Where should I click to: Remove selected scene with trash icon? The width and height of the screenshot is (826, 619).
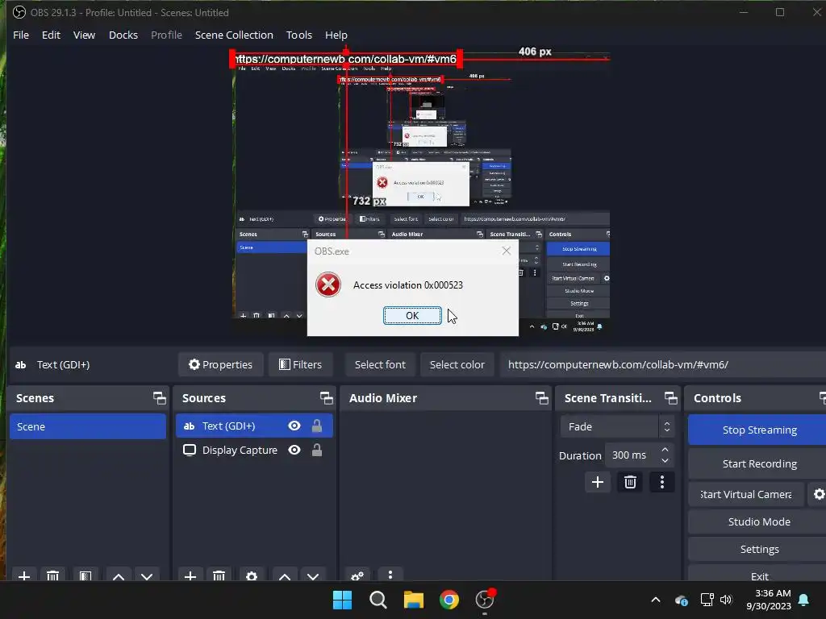(52, 575)
